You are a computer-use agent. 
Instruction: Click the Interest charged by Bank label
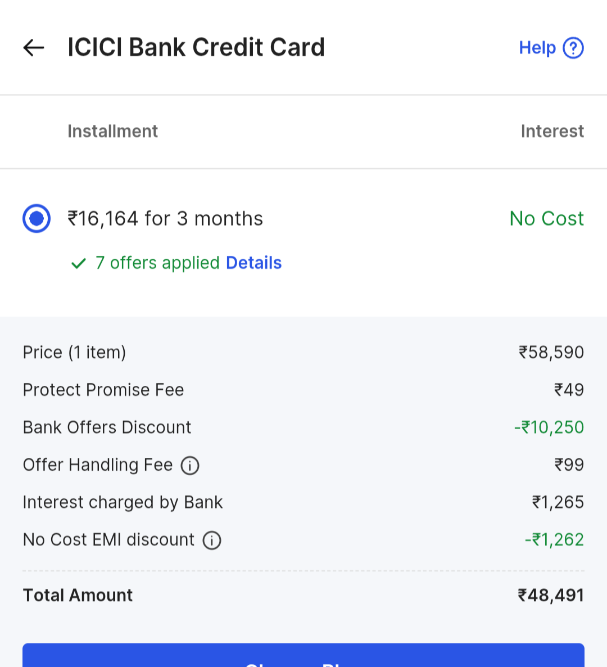[123, 502]
